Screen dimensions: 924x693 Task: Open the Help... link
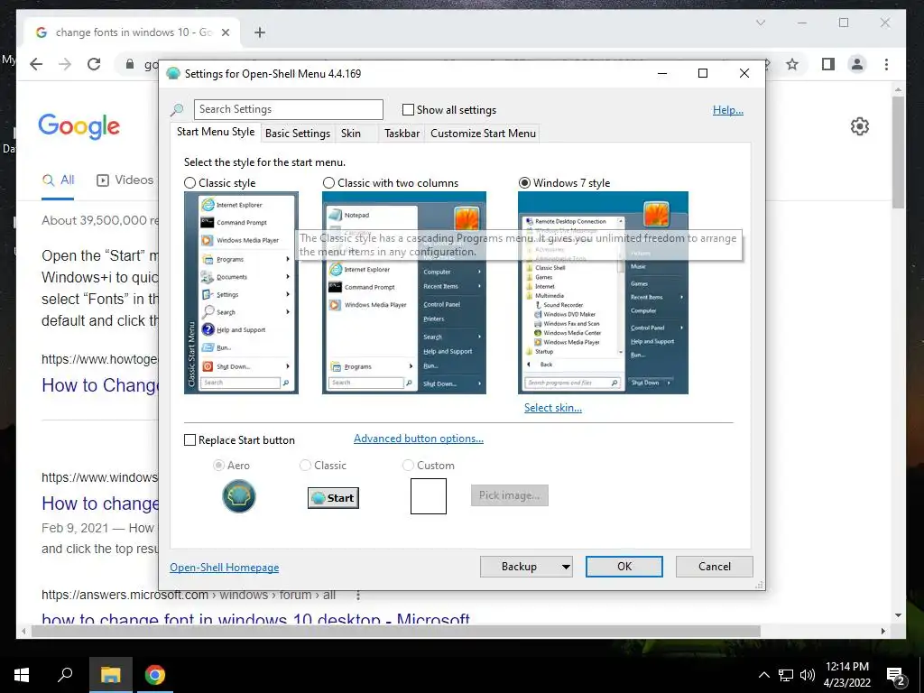pyautogui.click(x=728, y=110)
